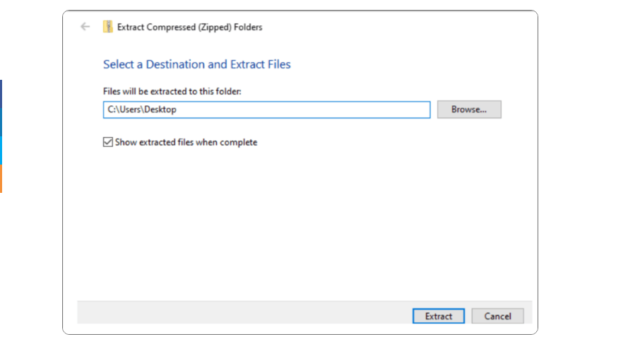
Task: Click the gray footer bar left of Extract
Action: (244, 312)
